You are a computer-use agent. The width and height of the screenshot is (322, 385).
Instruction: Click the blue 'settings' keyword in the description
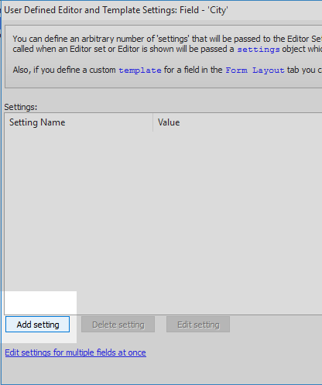click(259, 49)
